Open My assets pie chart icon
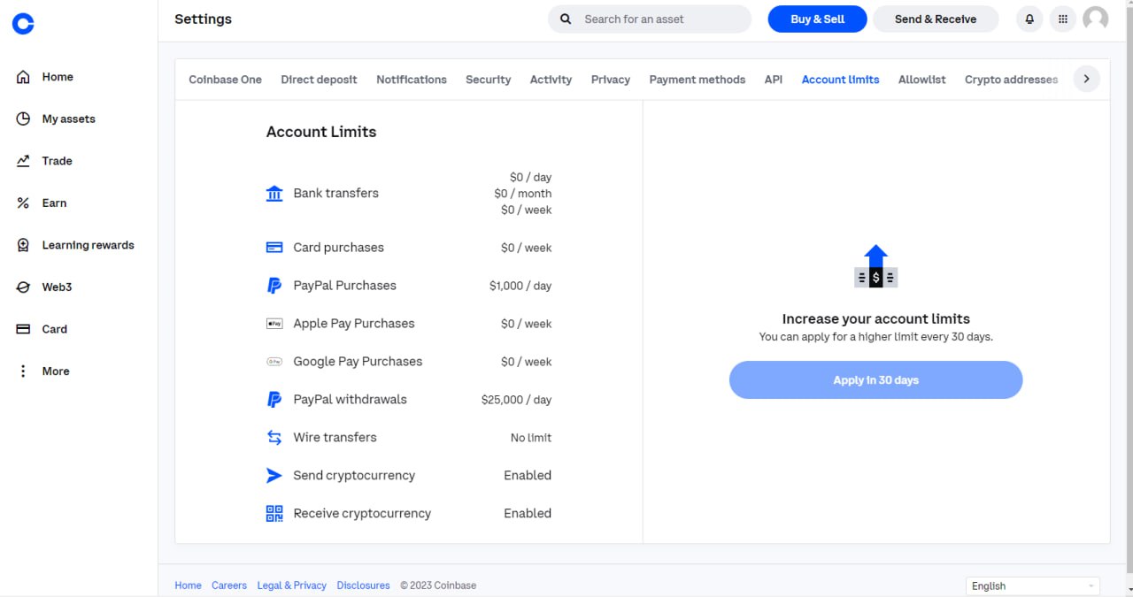 (23, 119)
